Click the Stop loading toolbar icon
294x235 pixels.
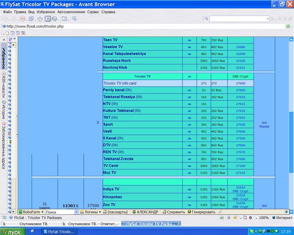23,18
